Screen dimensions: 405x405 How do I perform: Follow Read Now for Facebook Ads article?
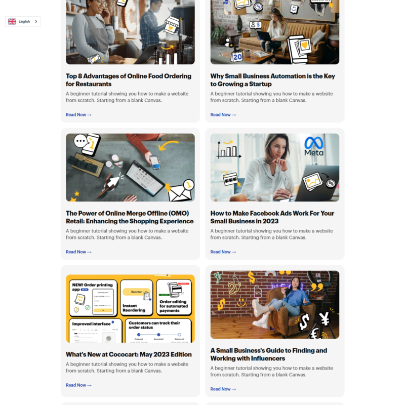[x=223, y=252]
